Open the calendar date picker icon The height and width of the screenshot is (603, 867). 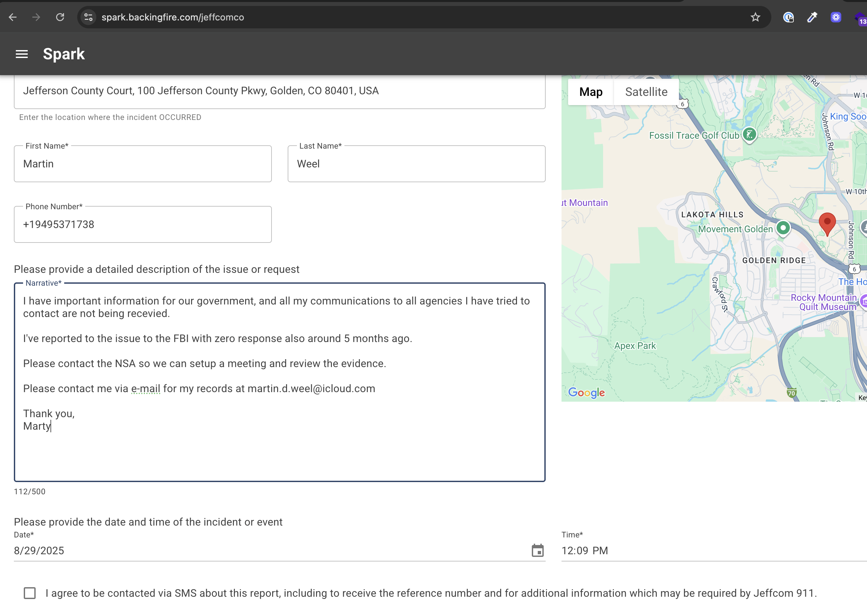(537, 550)
